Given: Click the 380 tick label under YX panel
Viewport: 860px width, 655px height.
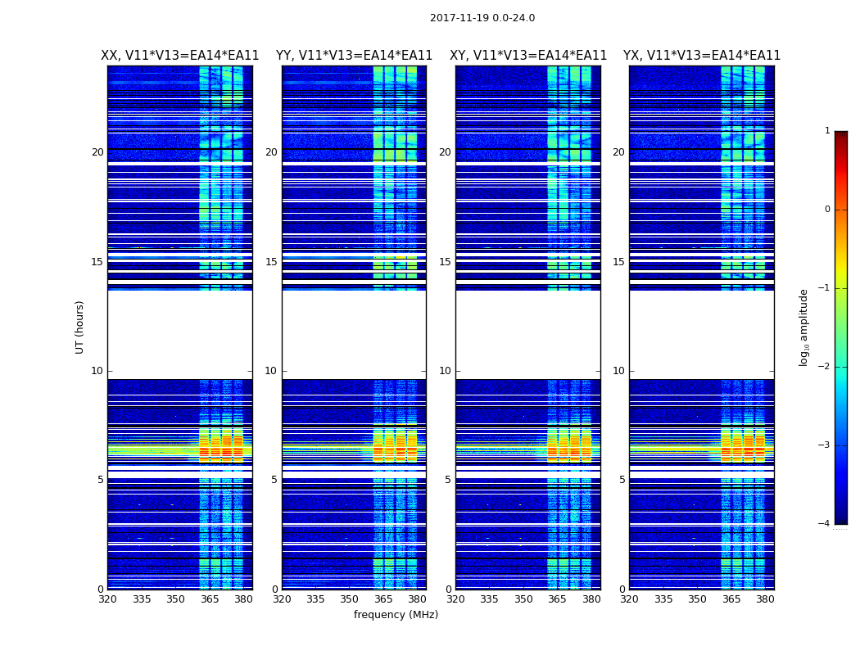Looking at the screenshot, I should [765, 599].
